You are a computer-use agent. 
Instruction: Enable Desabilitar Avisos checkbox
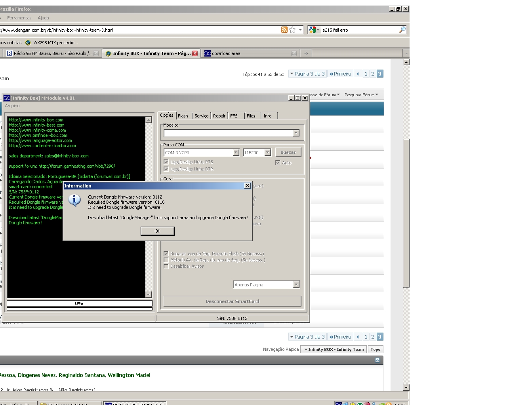point(166,266)
